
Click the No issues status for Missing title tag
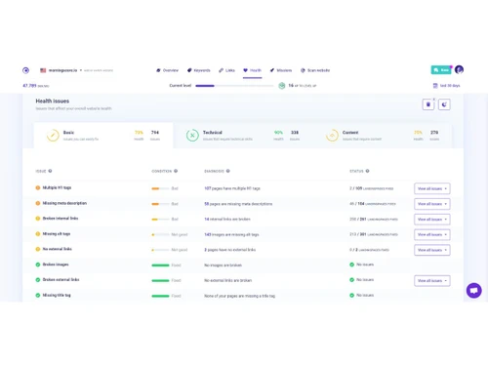[x=361, y=295]
